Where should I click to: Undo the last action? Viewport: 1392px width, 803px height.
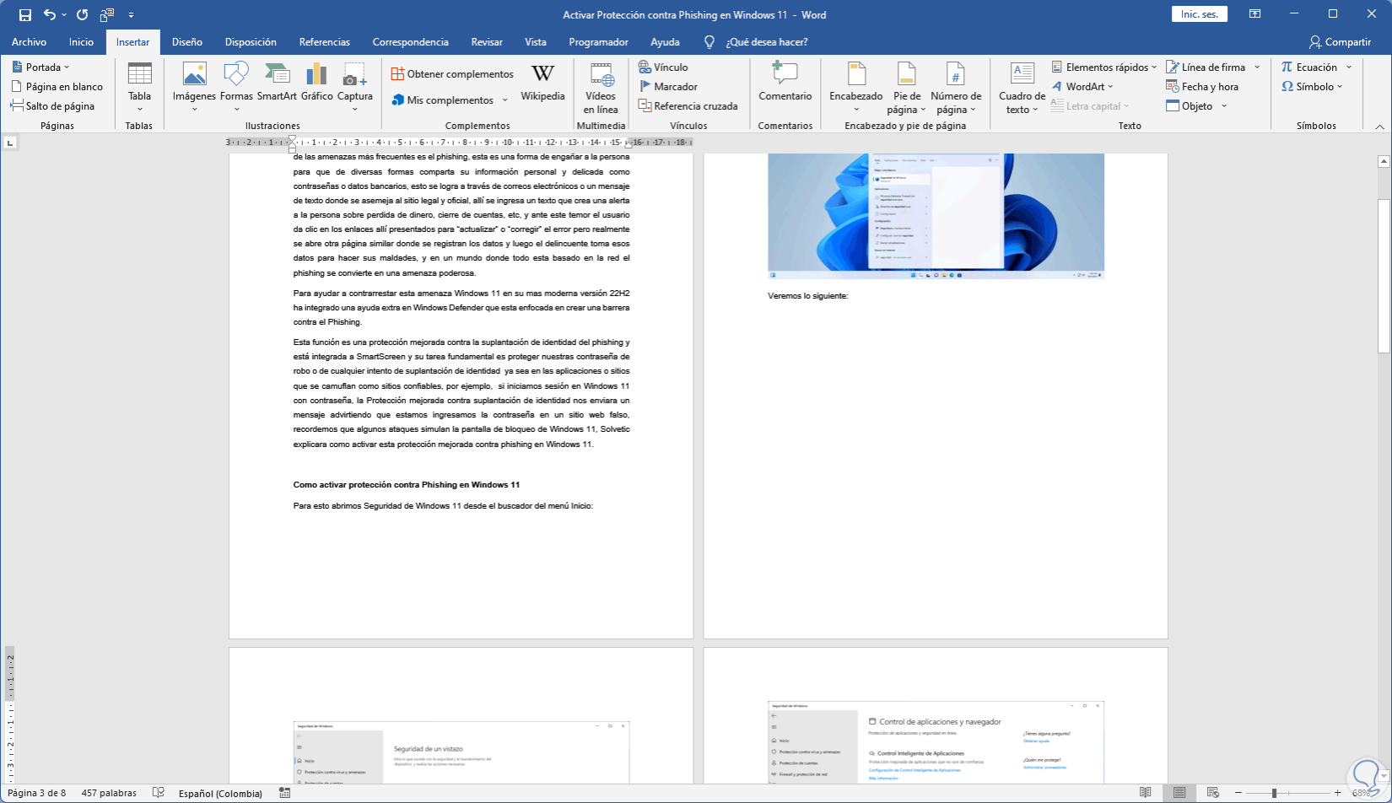point(50,15)
